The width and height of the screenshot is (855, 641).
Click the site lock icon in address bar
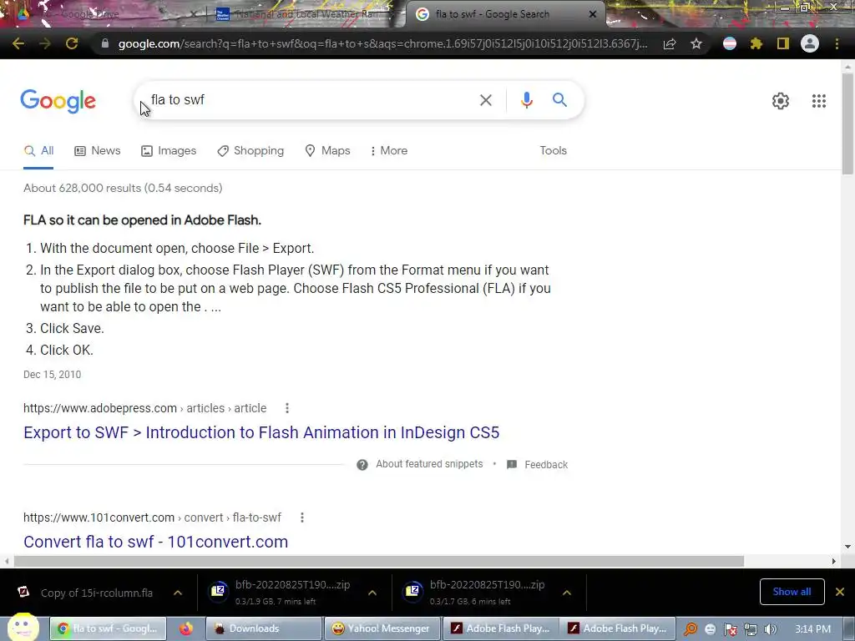tap(105, 43)
